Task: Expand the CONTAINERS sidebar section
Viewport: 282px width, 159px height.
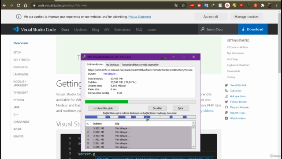Action: [21, 122]
